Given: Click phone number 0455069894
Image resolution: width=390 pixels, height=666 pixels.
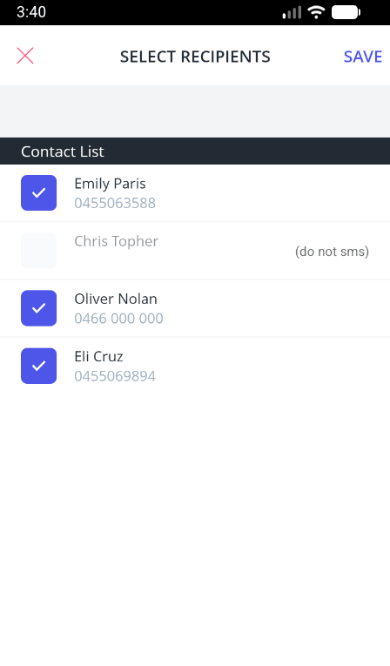Looking at the screenshot, I should [115, 376].
